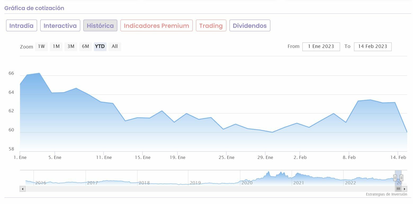The image size is (413, 204).
Task: Show the Dividendos tab
Action: click(250, 26)
